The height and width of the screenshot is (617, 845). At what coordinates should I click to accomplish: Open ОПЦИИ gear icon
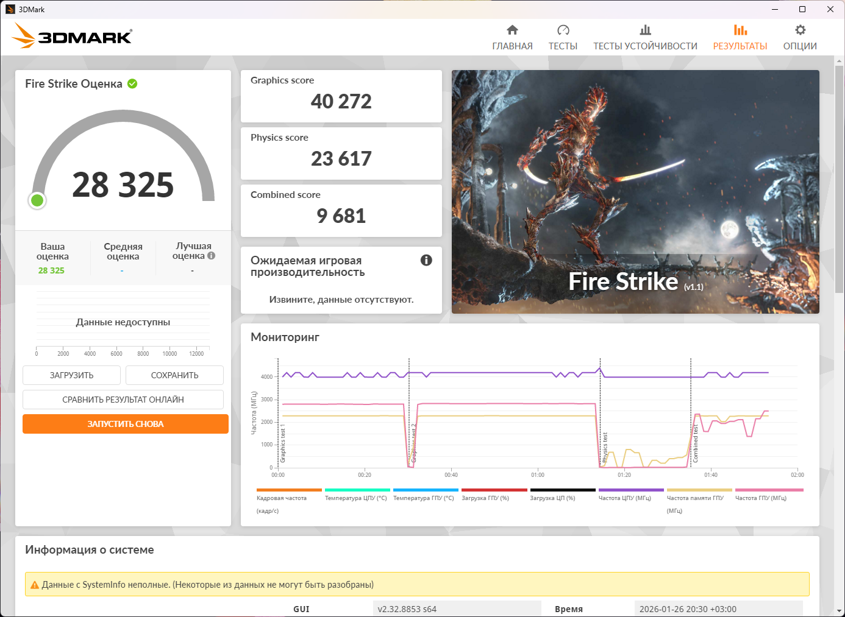(x=800, y=30)
